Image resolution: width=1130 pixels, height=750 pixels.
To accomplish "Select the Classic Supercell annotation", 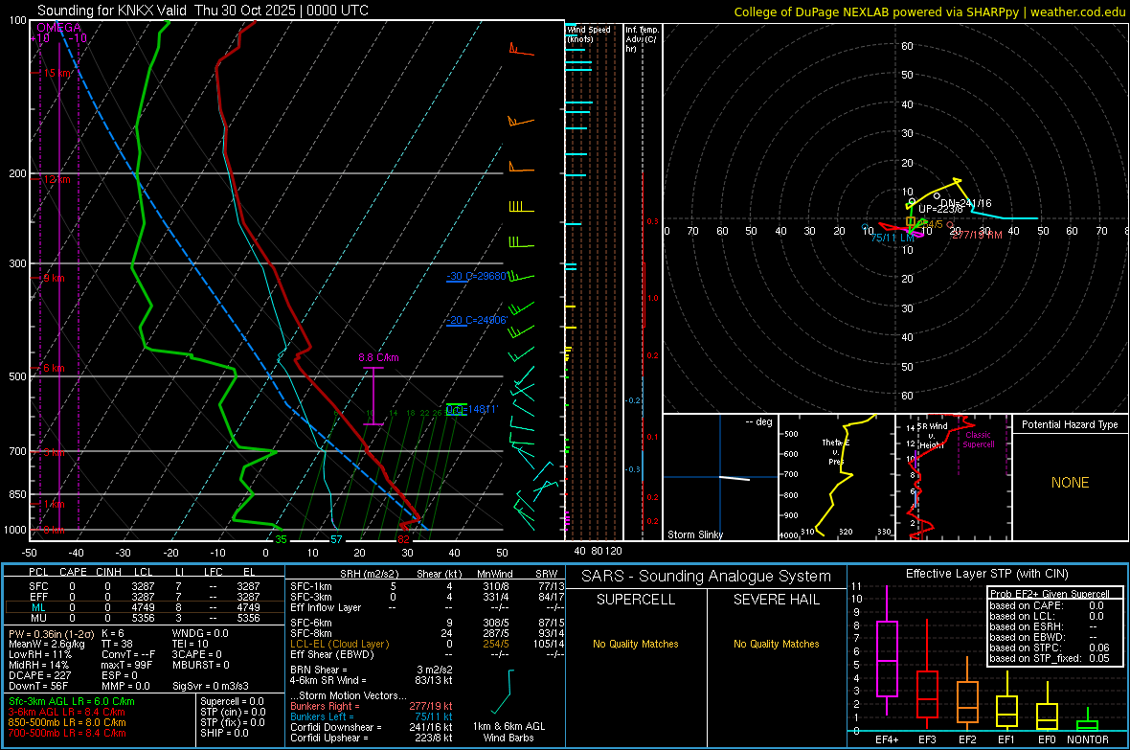I will coord(979,440).
